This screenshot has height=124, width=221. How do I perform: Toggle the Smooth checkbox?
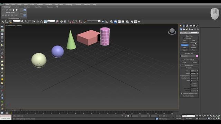(191, 83)
